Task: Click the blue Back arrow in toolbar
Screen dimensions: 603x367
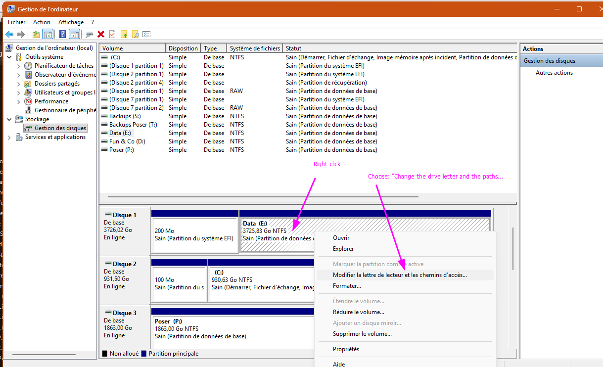Action: (x=9, y=34)
